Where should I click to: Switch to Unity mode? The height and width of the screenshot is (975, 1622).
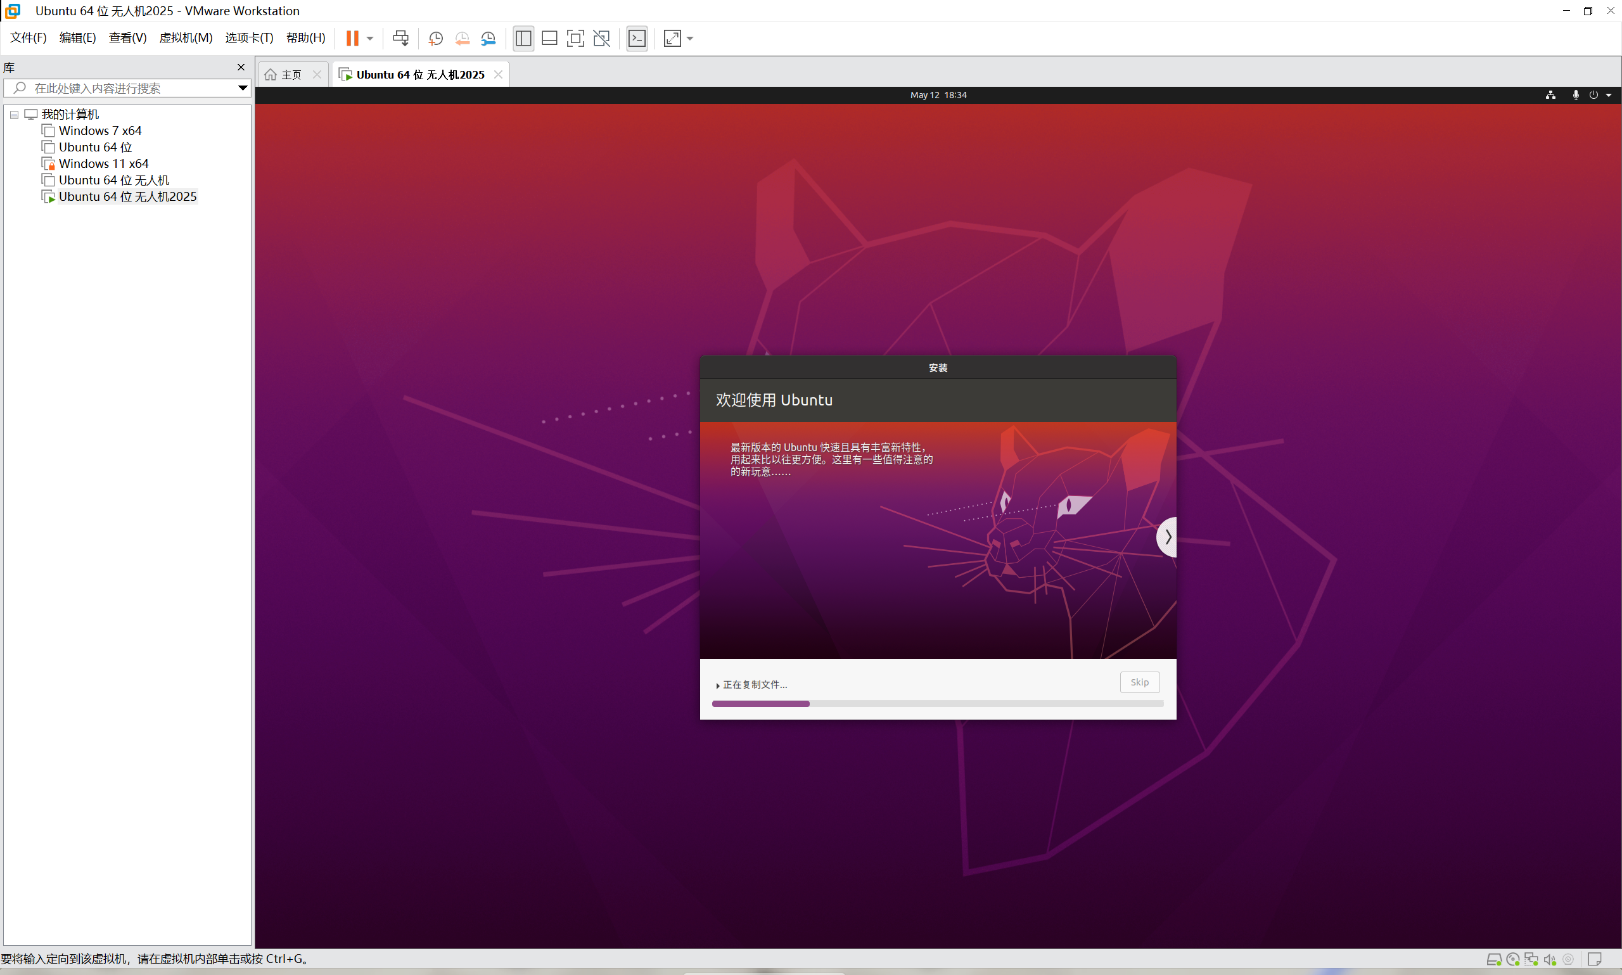pyautogui.click(x=601, y=38)
